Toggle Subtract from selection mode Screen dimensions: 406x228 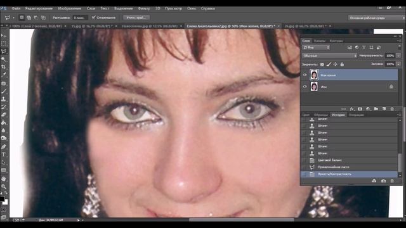(x=36, y=18)
